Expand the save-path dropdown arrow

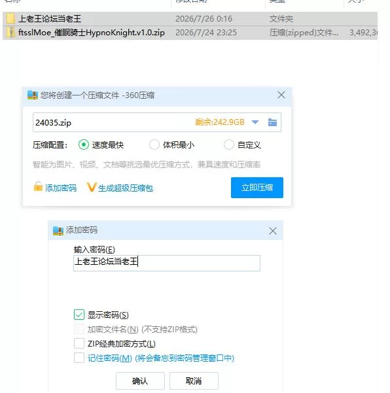pyautogui.click(x=255, y=122)
